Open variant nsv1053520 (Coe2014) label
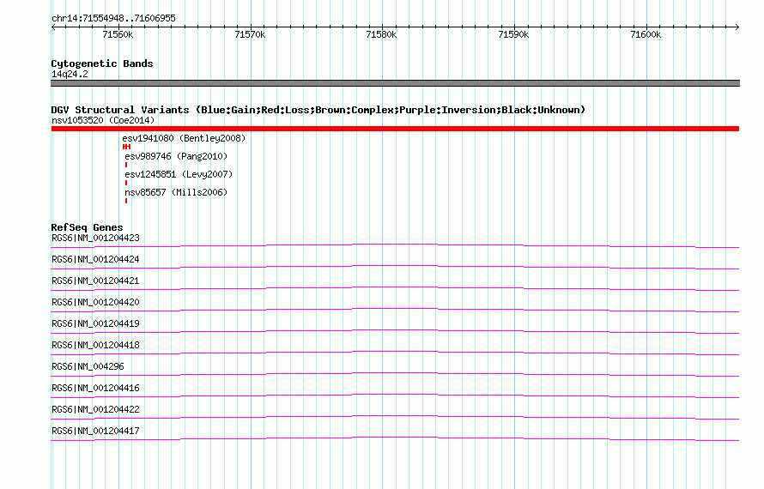 click(103, 120)
